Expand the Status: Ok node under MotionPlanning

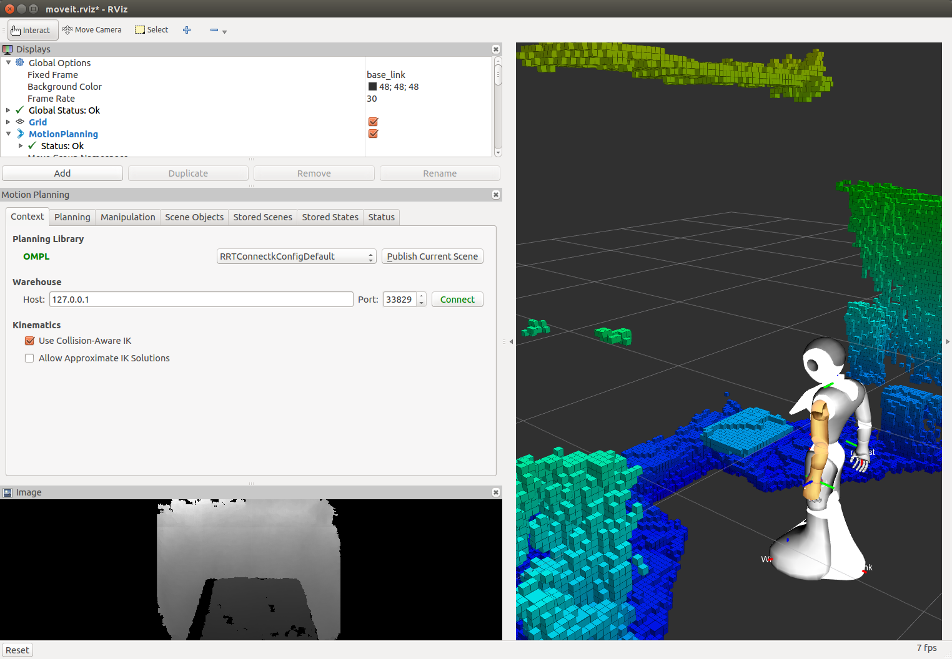(x=21, y=146)
